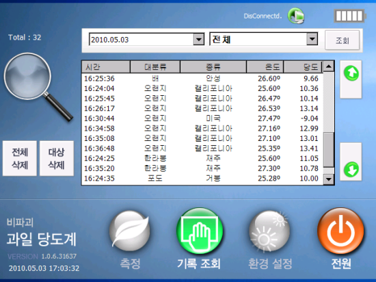
Task: Select the 16:30:44 미국 row
Action: pos(202,118)
